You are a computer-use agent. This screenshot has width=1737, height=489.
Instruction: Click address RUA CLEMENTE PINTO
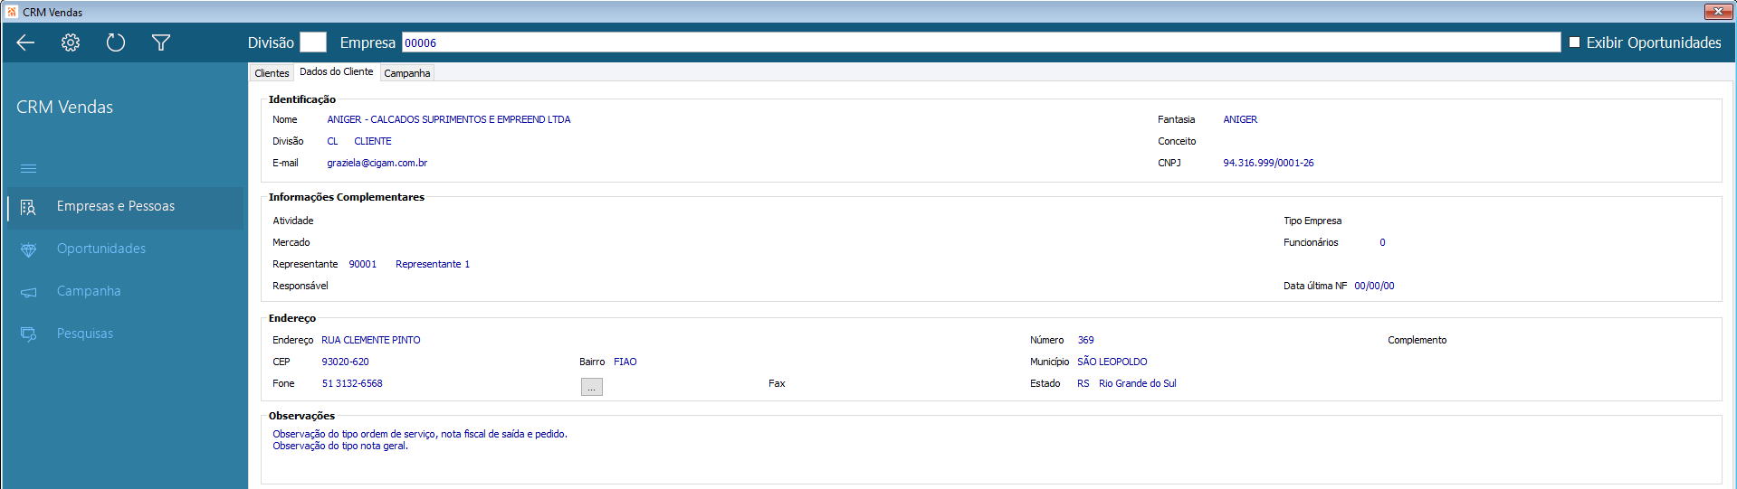(371, 341)
